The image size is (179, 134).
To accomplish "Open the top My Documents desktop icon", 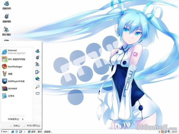I will click(x=6, y=5).
